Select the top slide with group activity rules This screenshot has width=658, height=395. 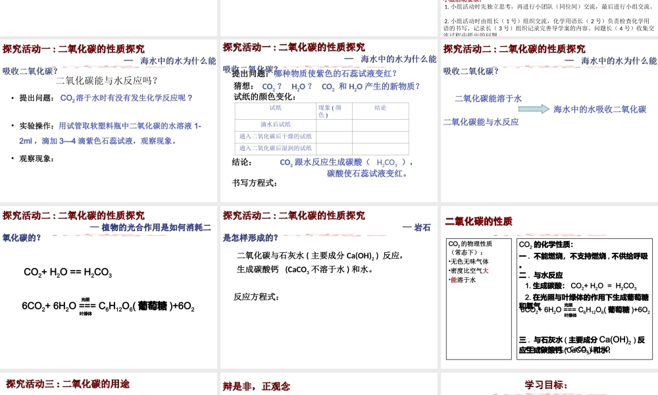click(549, 18)
